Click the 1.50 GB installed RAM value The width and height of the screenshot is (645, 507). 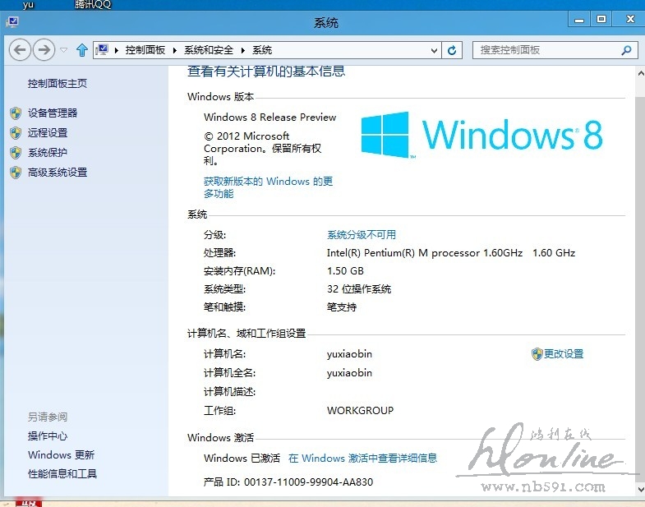coord(345,271)
